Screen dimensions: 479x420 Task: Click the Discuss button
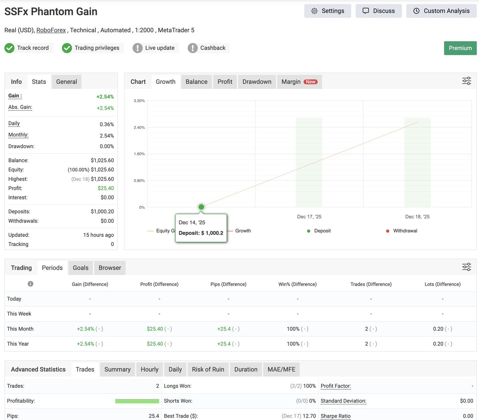(x=378, y=11)
